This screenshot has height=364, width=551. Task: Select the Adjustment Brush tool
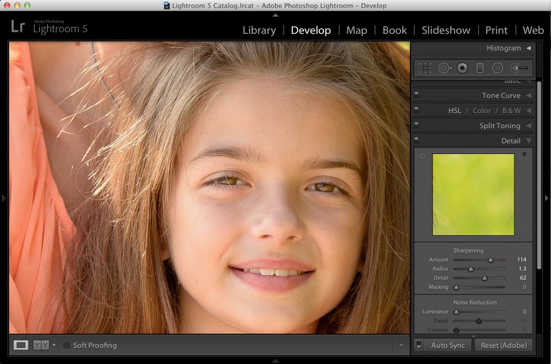click(x=519, y=68)
